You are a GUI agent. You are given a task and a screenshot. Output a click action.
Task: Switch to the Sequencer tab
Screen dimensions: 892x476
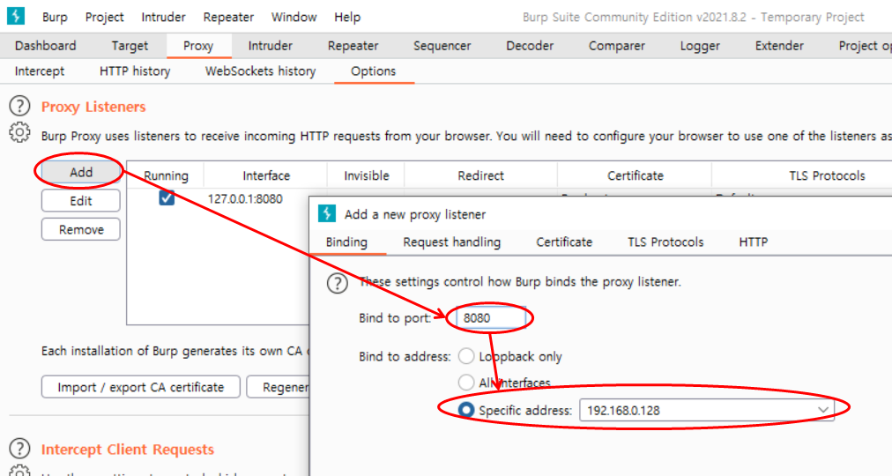tap(442, 46)
